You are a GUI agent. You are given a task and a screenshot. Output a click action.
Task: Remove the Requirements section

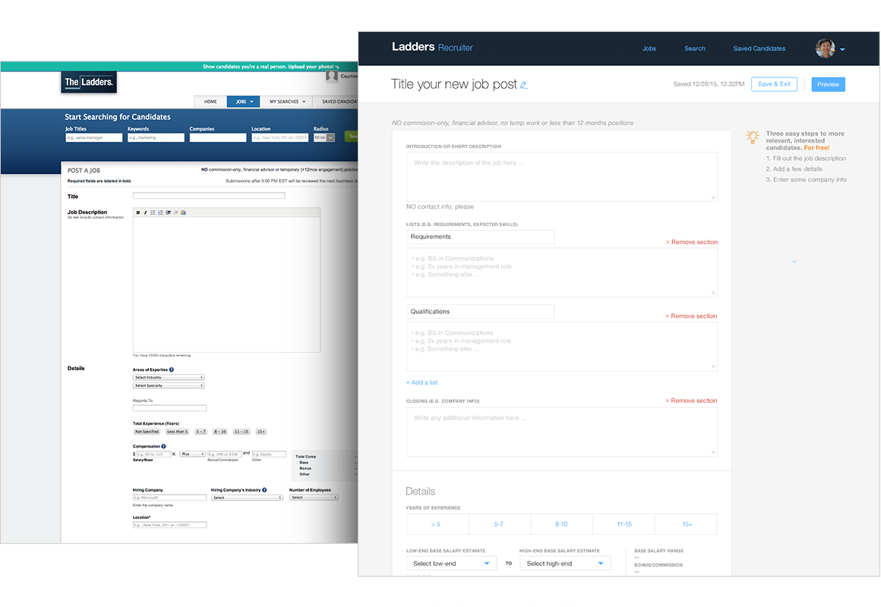[691, 242]
